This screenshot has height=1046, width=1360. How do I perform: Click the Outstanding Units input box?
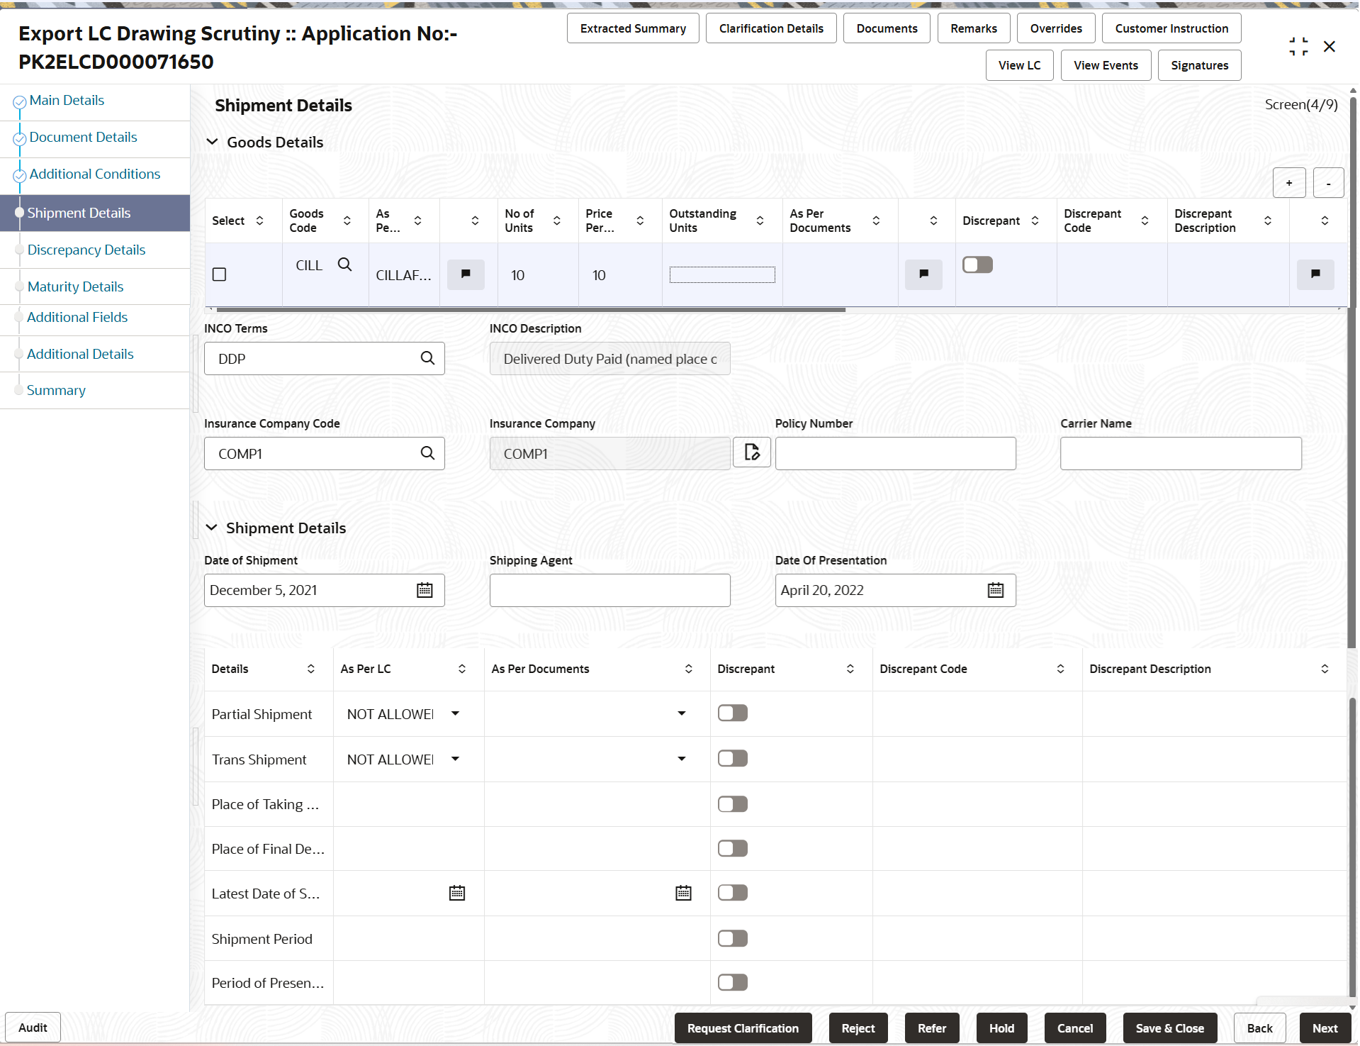pos(722,274)
